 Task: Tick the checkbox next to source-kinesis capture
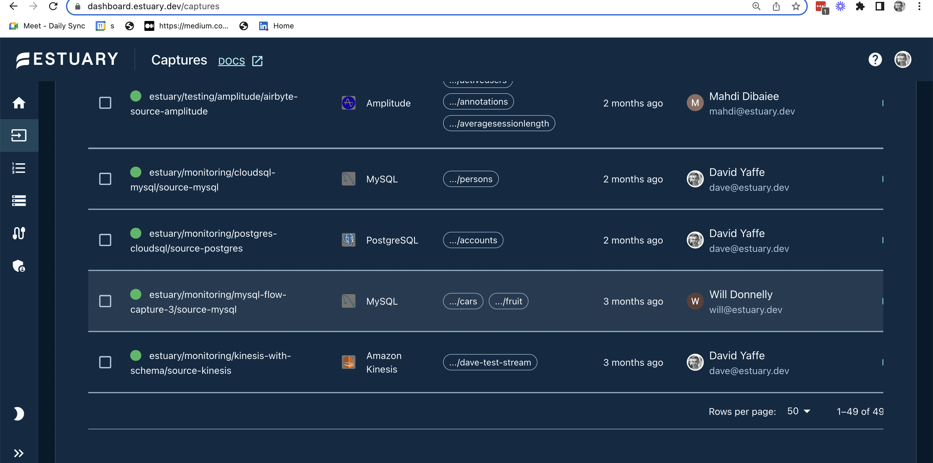click(106, 362)
